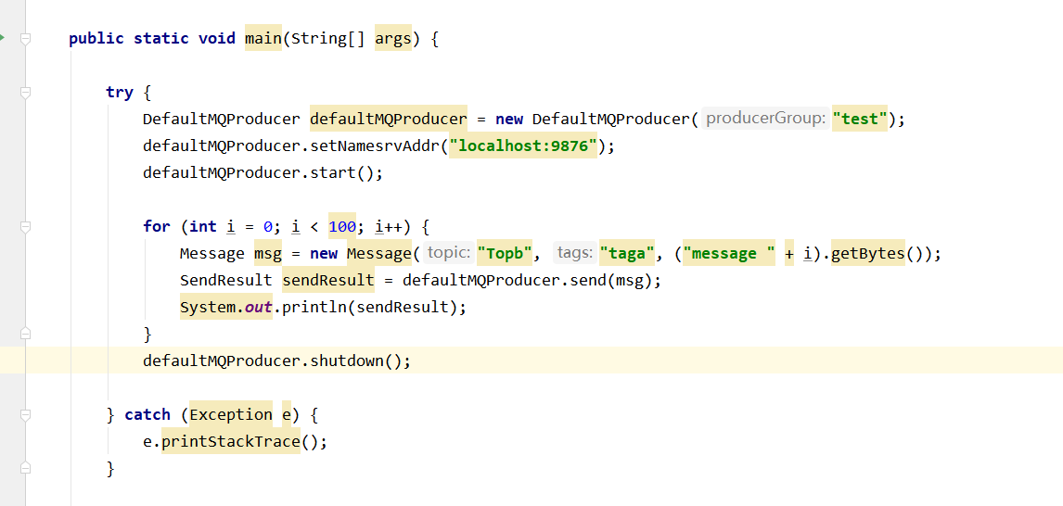
Task: Click the green run arrow beside main
Action: 2,37
